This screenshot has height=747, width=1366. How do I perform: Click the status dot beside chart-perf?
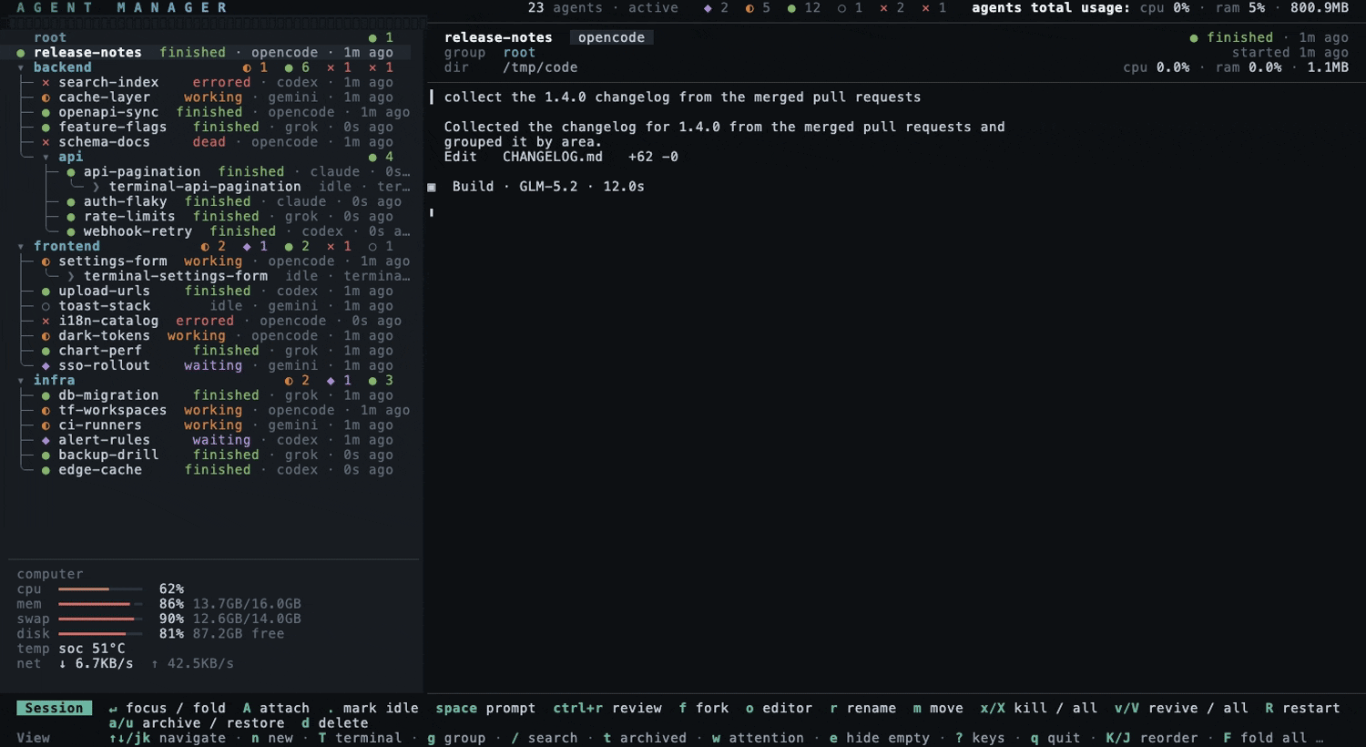46,351
